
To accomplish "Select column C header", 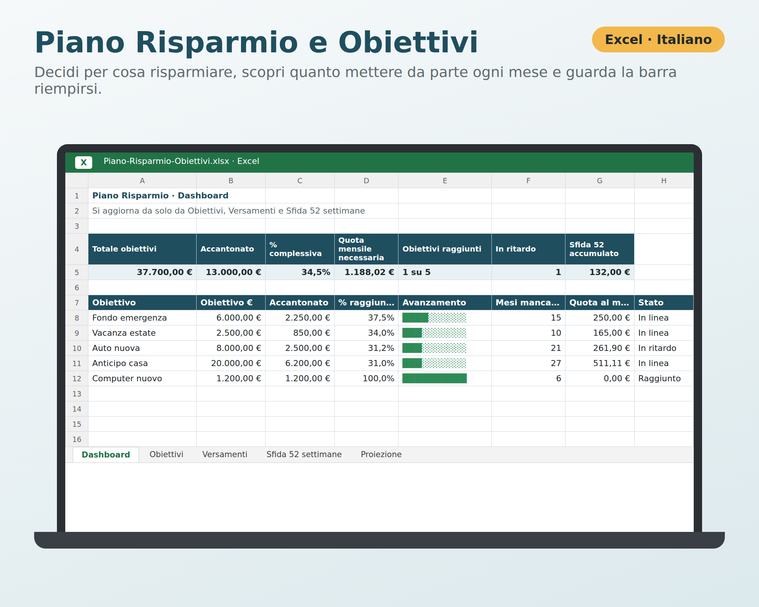I will pyautogui.click(x=300, y=181).
